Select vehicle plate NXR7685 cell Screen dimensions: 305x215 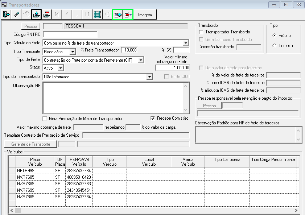click(34, 177)
